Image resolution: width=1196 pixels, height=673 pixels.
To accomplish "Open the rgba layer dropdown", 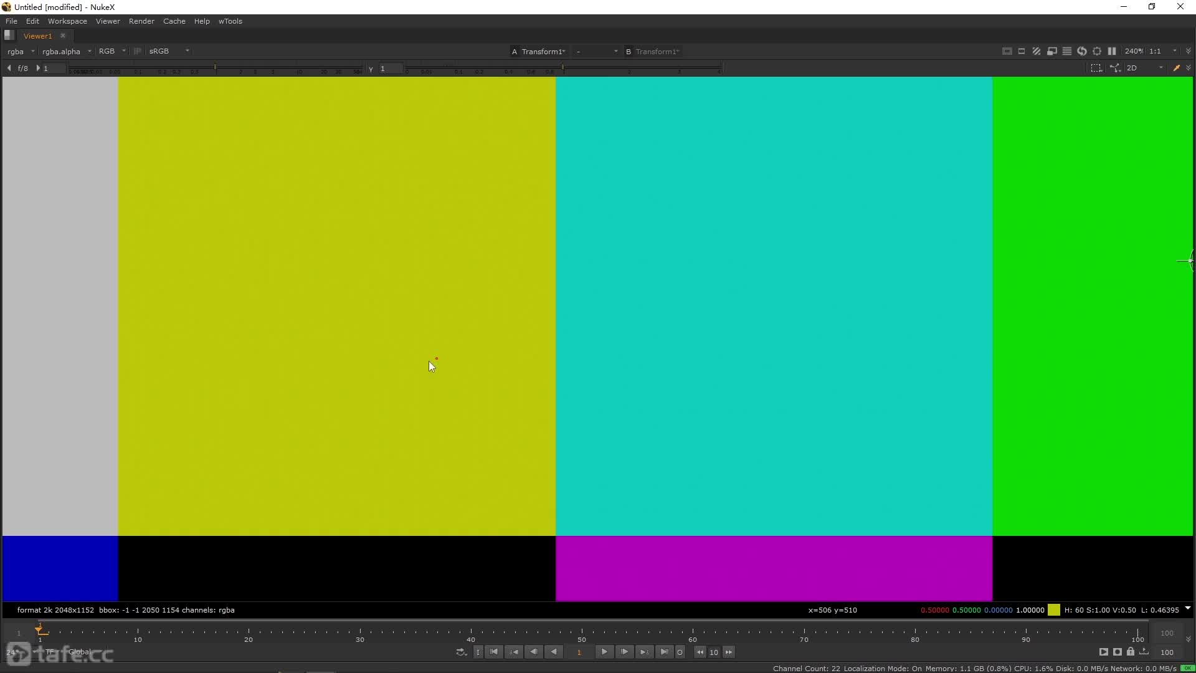I will pos(21,51).
